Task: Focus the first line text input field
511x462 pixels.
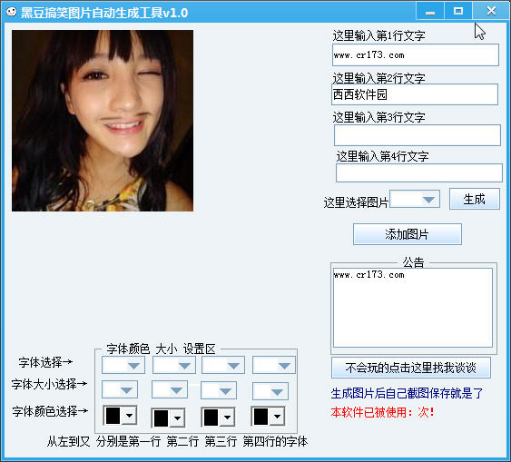Action: 416,55
